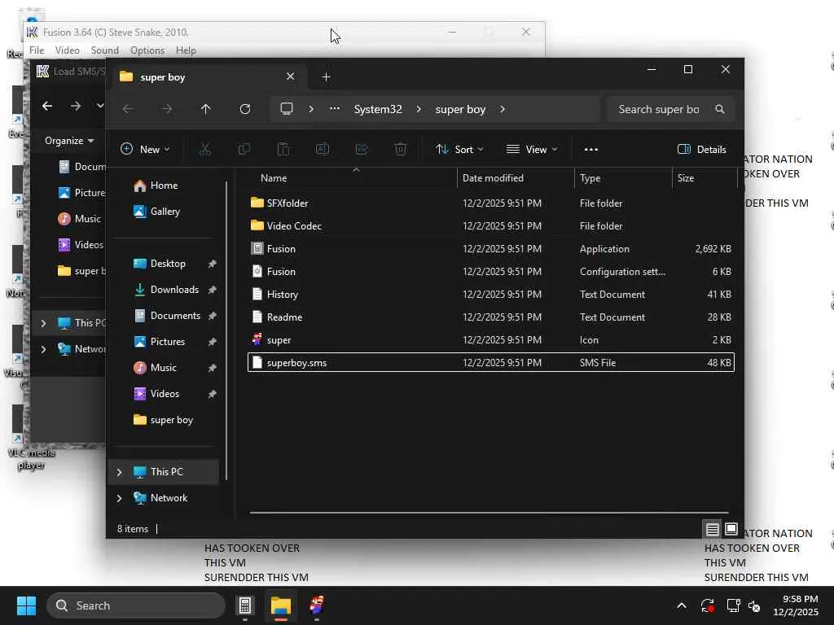Select the super boy Explorer tab
Screen dimensions: 834x625
pos(208,77)
